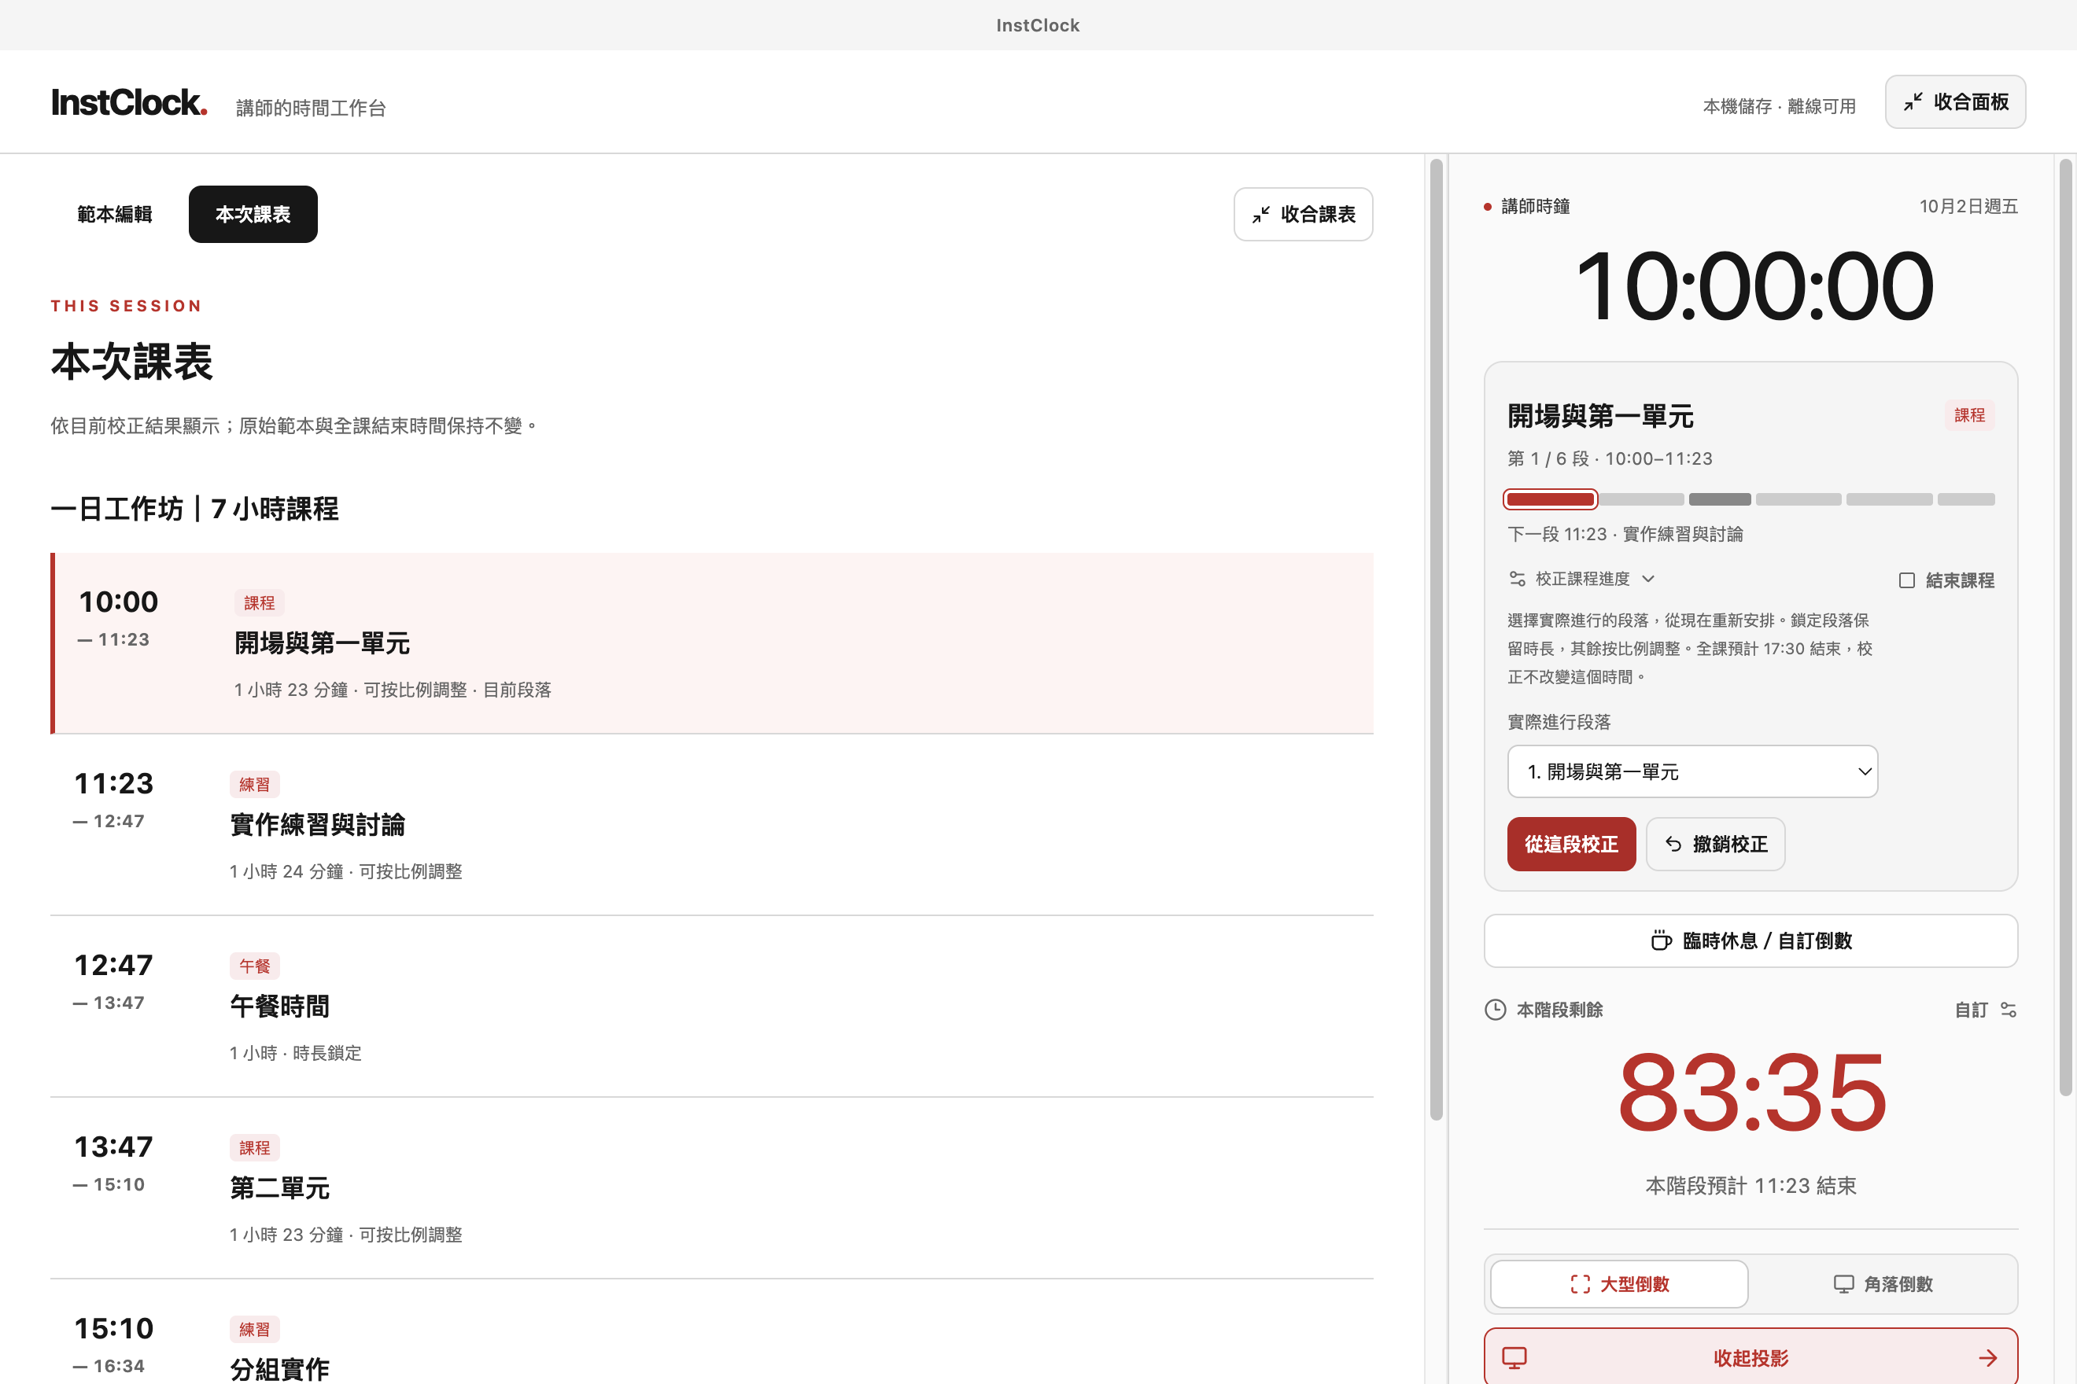Image resolution: width=2077 pixels, height=1384 pixels.
Task: Click the 83:35 remaining countdown
Action: [1752, 1093]
